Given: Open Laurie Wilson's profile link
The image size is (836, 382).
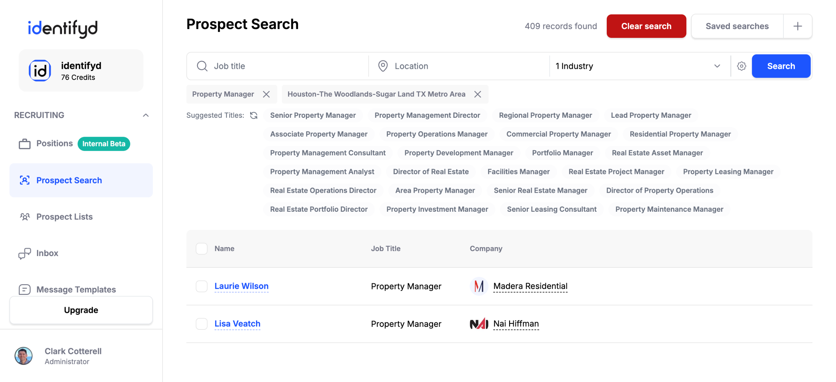Looking at the screenshot, I should coord(241,286).
